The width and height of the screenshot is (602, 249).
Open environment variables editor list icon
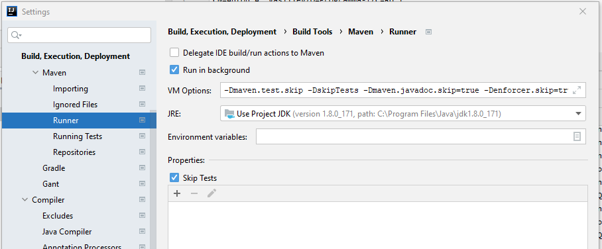(577, 136)
